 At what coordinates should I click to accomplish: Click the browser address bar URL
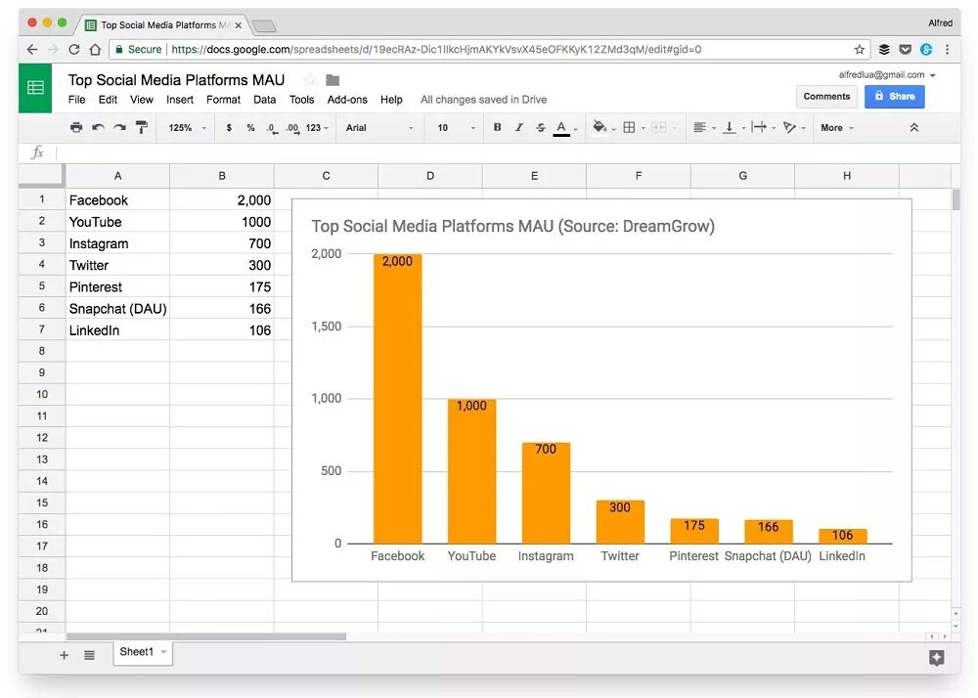[x=436, y=49]
